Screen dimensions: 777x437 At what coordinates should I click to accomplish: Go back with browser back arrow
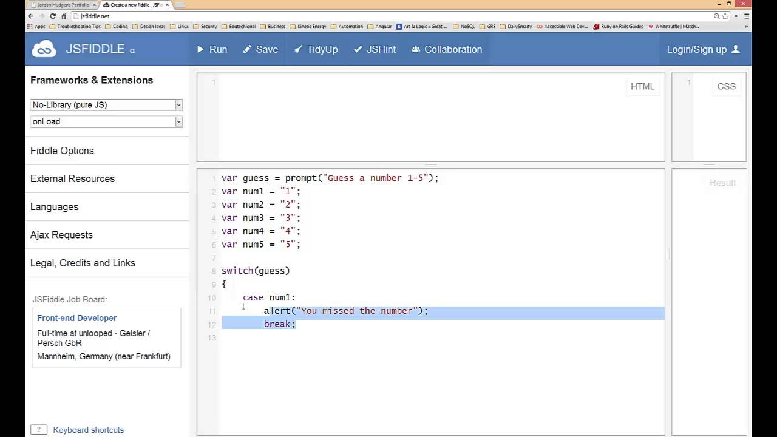pos(31,16)
